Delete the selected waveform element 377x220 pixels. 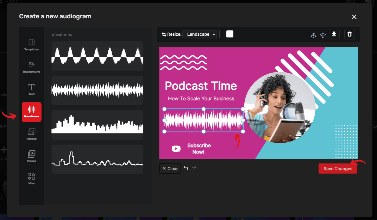click(349, 34)
